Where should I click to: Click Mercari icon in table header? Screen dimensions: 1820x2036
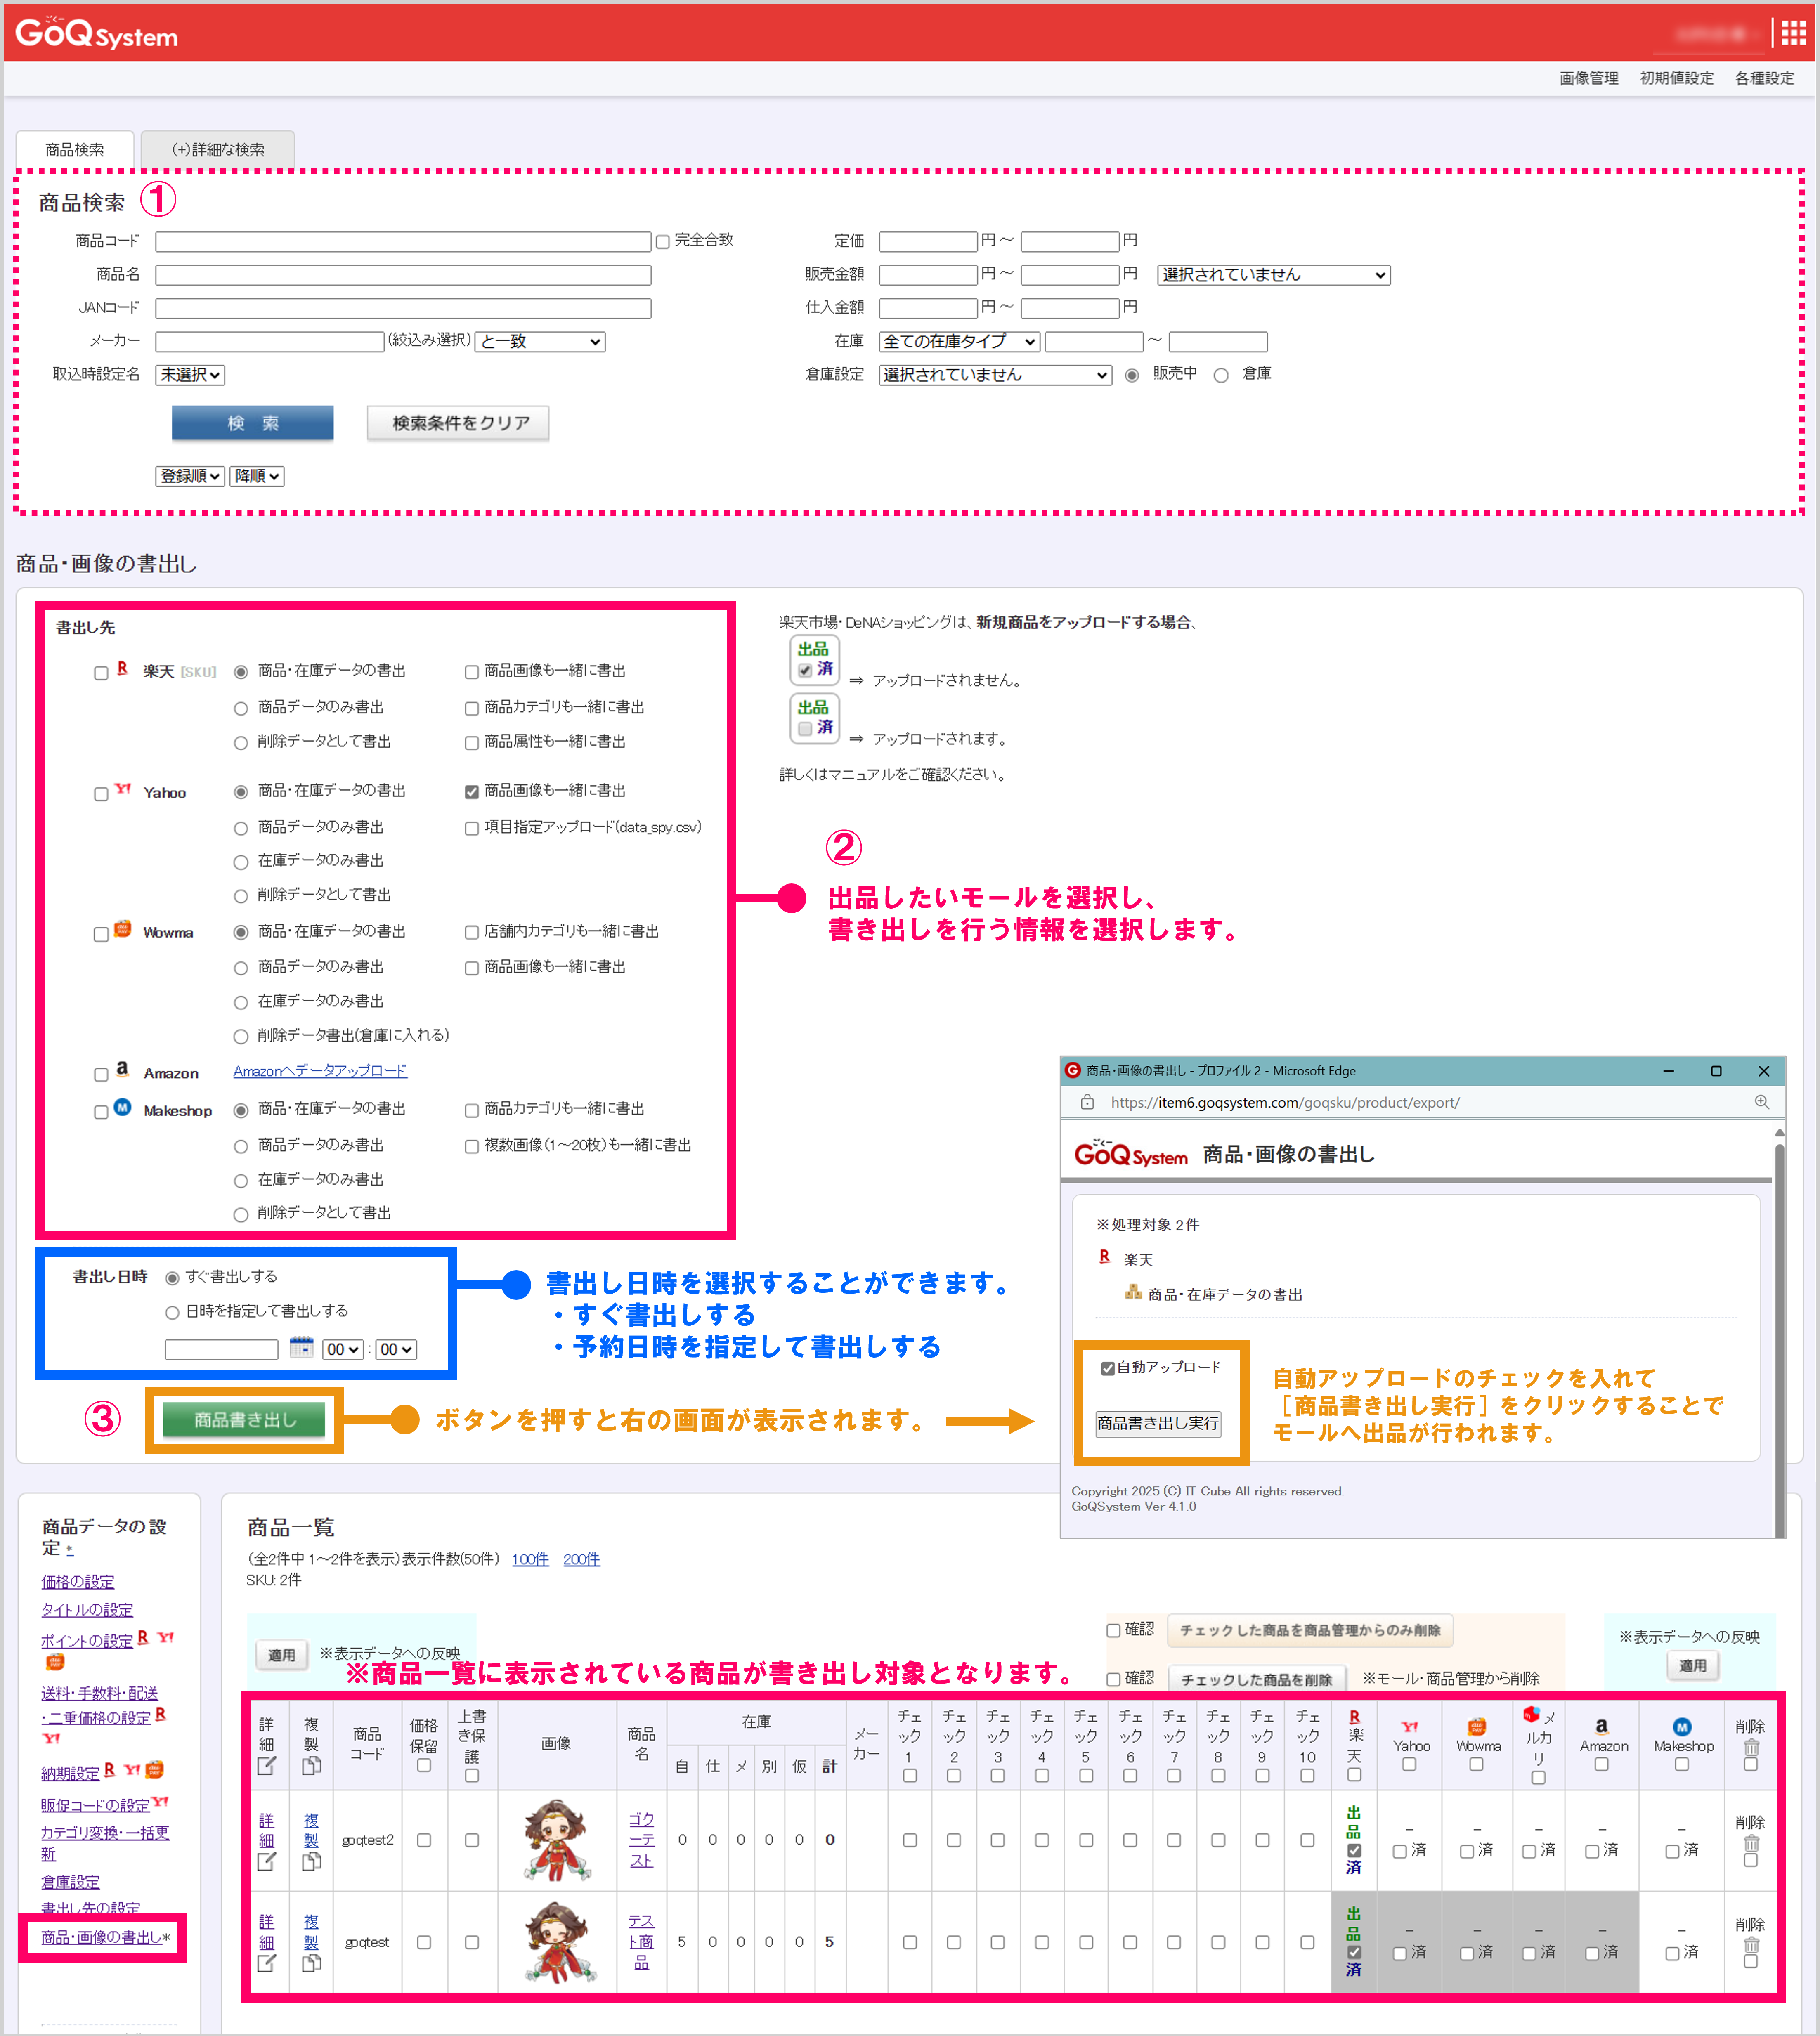[1531, 1715]
